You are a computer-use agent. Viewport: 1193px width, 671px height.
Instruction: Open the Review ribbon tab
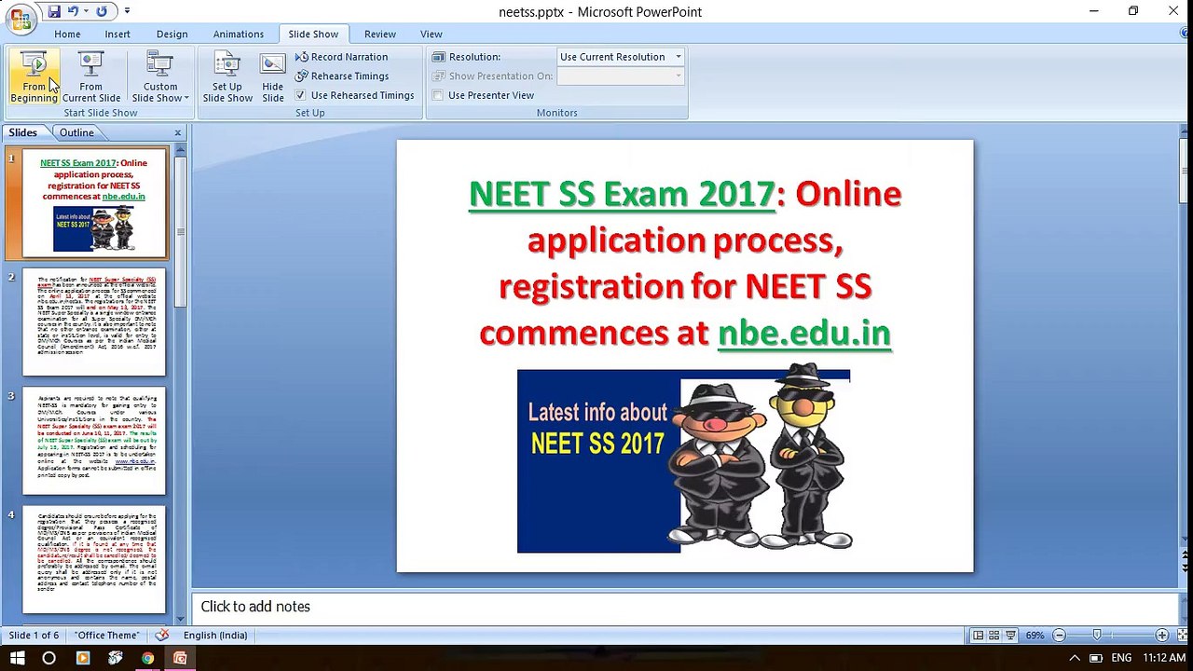[380, 34]
